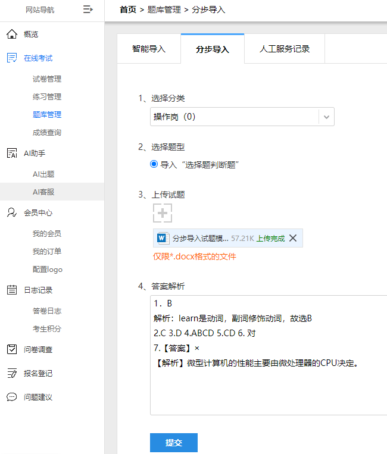Go to 题库管理 via breadcrumb
This screenshot has height=454, width=387.
[164, 10]
